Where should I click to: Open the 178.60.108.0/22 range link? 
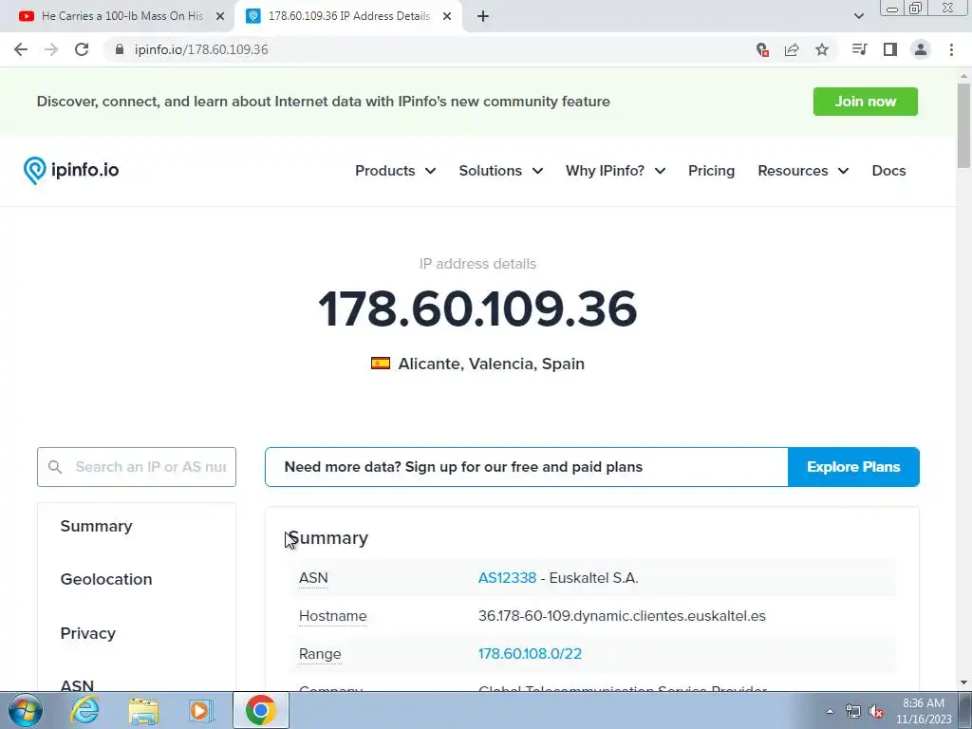coord(530,653)
